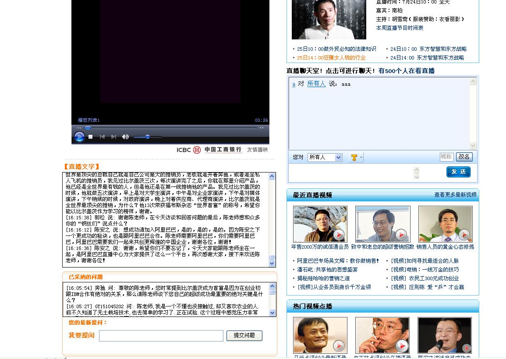
Task: Open the 所有人 recipient dropdown
Action: point(325,158)
